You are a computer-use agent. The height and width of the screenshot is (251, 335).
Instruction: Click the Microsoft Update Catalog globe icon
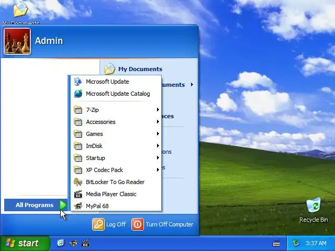(78, 94)
